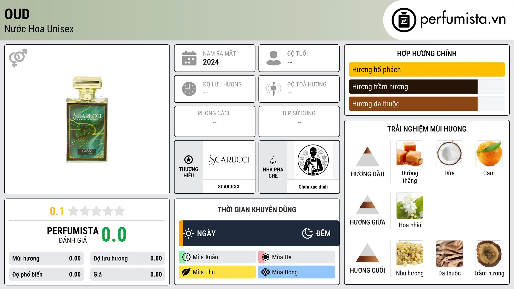
Task: Open the Dừa coconut note image
Action: (449, 154)
